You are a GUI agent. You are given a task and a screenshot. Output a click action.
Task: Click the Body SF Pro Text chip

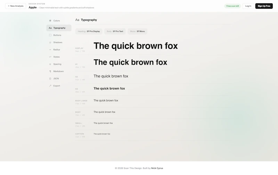[x=115, y=31]
